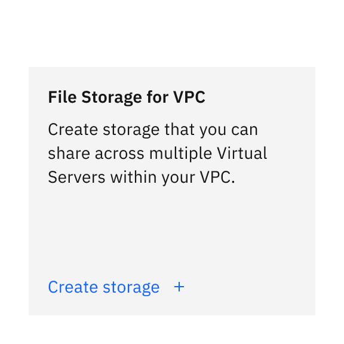Viewport: 344px width, 344px height.
Task: Add new storage via the blue plus symbol
Action: pyautogui.click(x=179, y=287)
